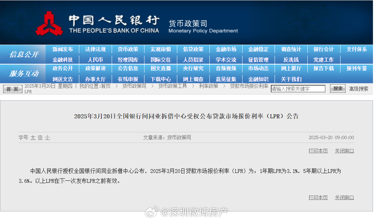The width and height of the screenshot is (374, 221).
Task: Go to 货币政策 in navigation bar
Action: (128, 49)
